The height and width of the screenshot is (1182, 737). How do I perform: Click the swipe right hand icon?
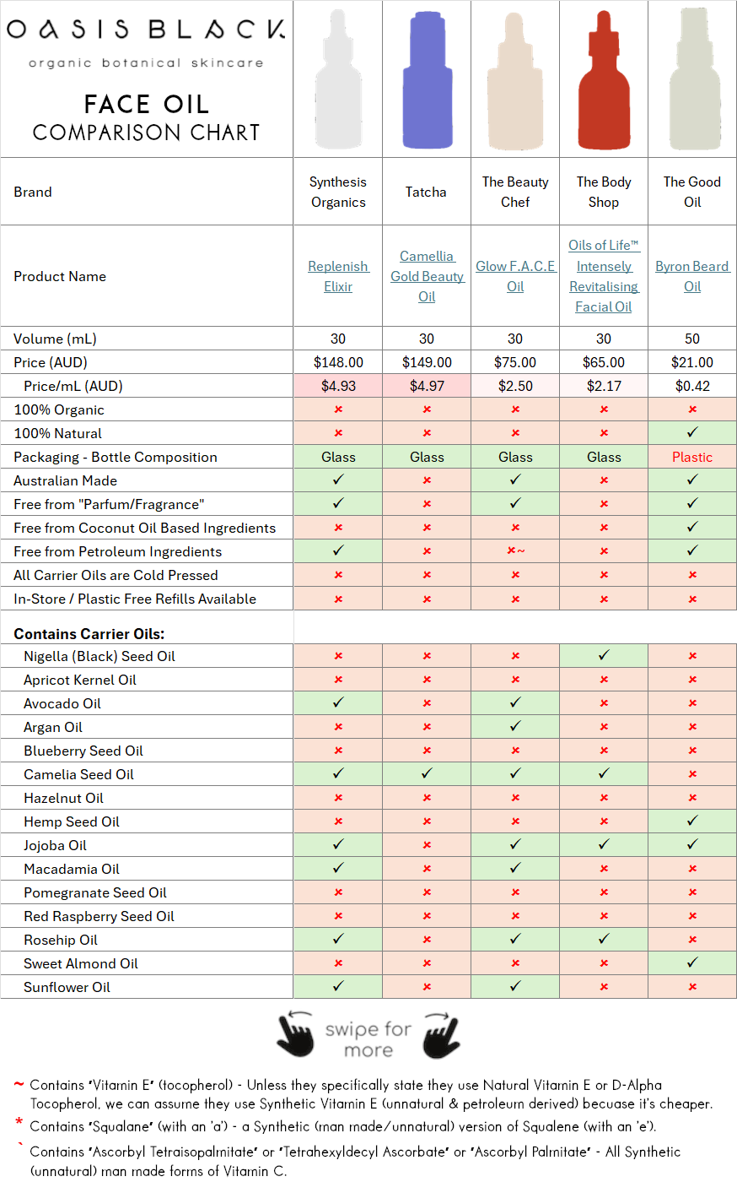[x=442, y=1034]
